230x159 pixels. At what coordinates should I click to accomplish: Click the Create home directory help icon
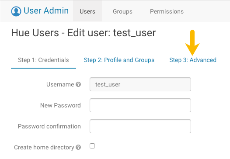(x=78, y=147)
